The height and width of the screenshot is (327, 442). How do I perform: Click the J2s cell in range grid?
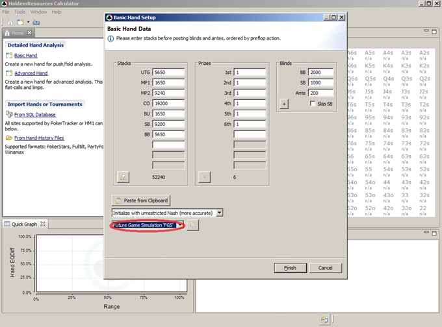point(424,94)
